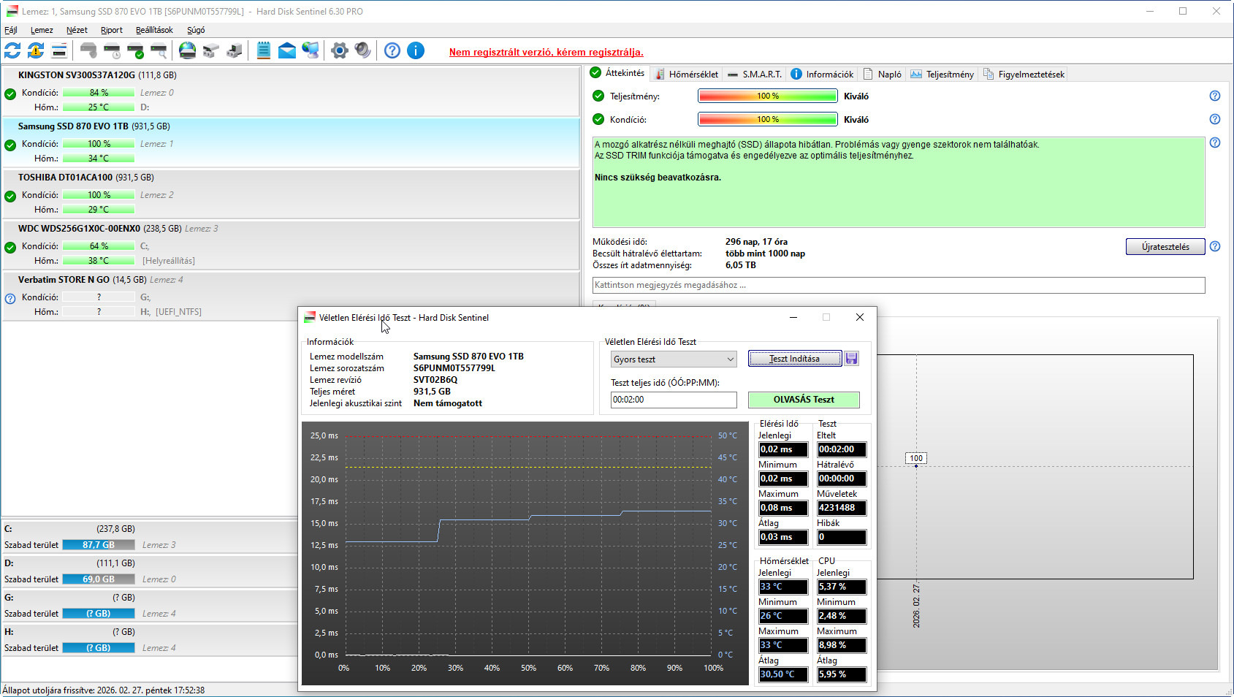This screenshot has height=697, width=1234.
Task: Switch to the Figyelmeztetések tab
Action: point(1024,74)
